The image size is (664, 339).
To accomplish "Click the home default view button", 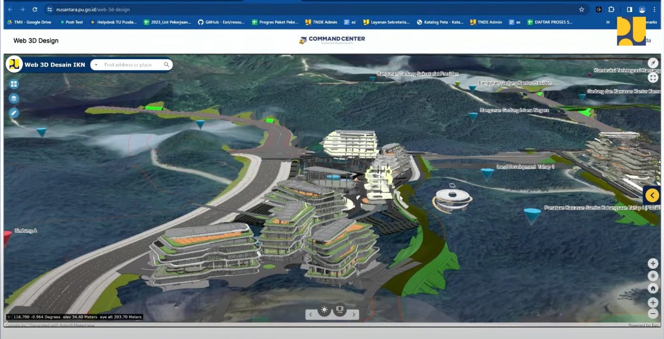I will click(653, 288).
